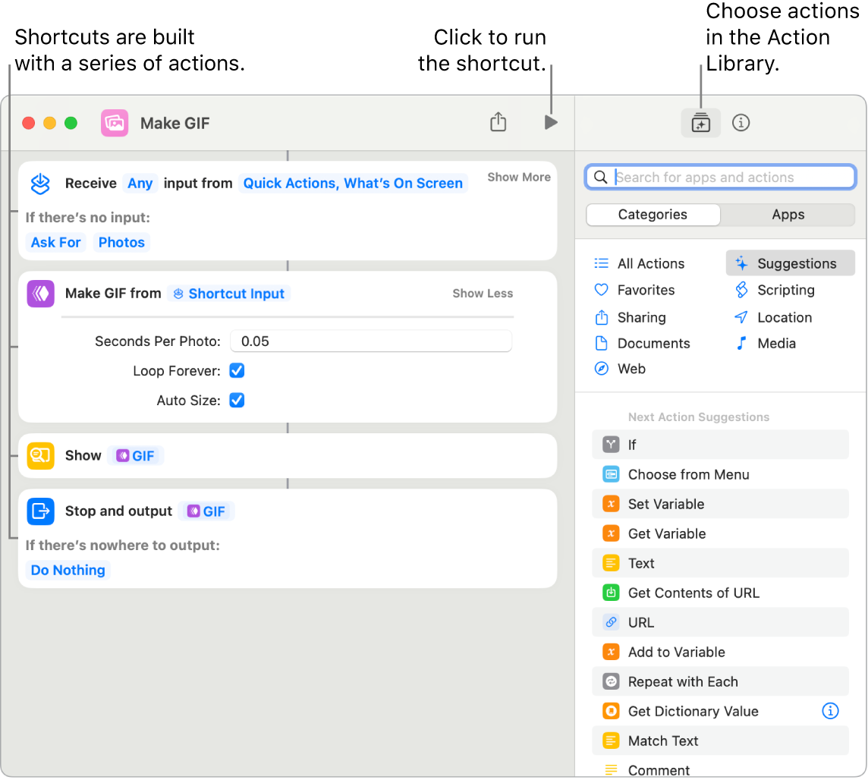Collapse the Make GIF action with Show Less
Image resolution: width=868 pixels, height=780 pixels.
[x=482, y=293]
